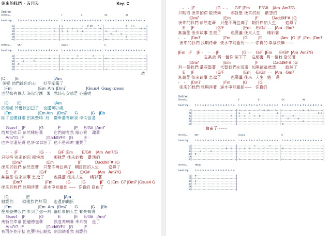The image size is (331, 236).
Task: Click the lyric '代替我們永恆著'
Action: (x=234, y=68)
